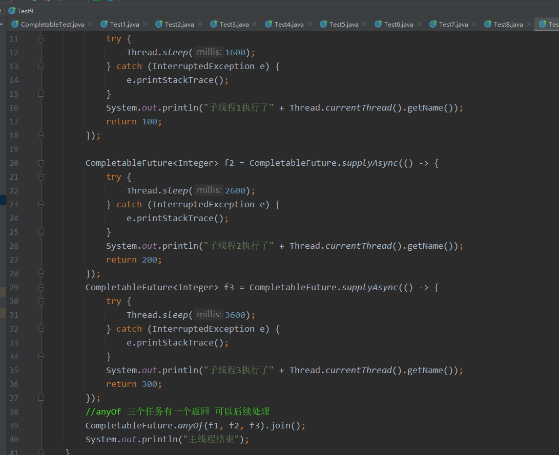
Task: Click the '子线程3执行了' string literal
Action: (238, 370)
